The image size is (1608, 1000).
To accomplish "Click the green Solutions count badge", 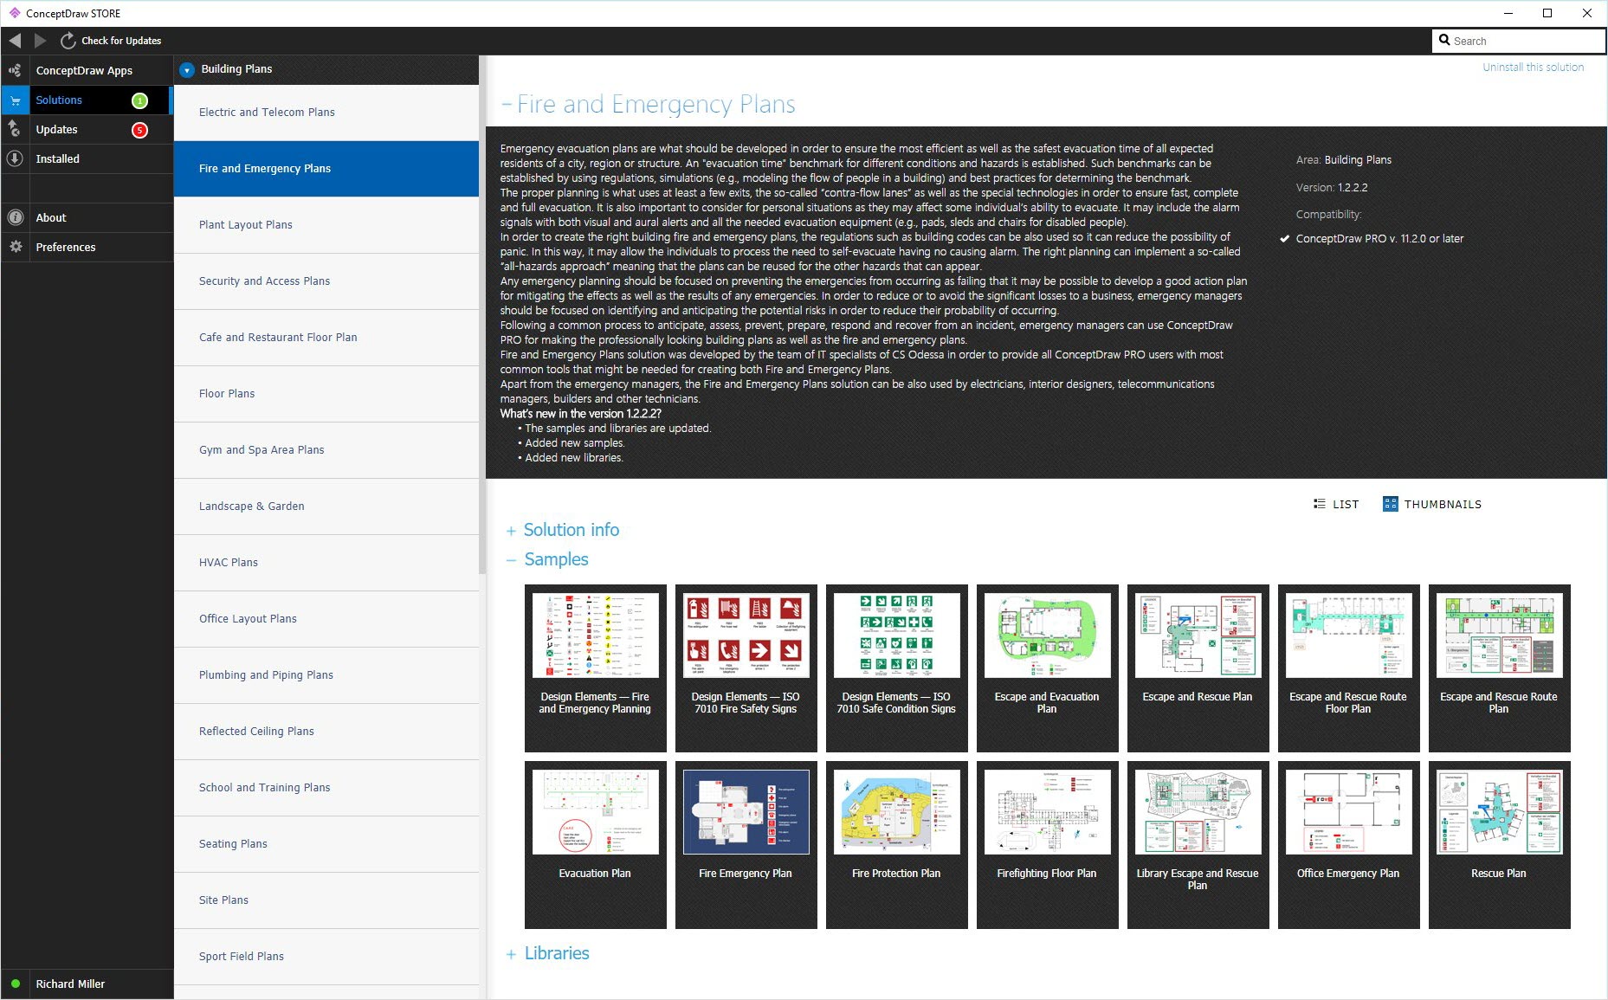I will pos(139,100).
